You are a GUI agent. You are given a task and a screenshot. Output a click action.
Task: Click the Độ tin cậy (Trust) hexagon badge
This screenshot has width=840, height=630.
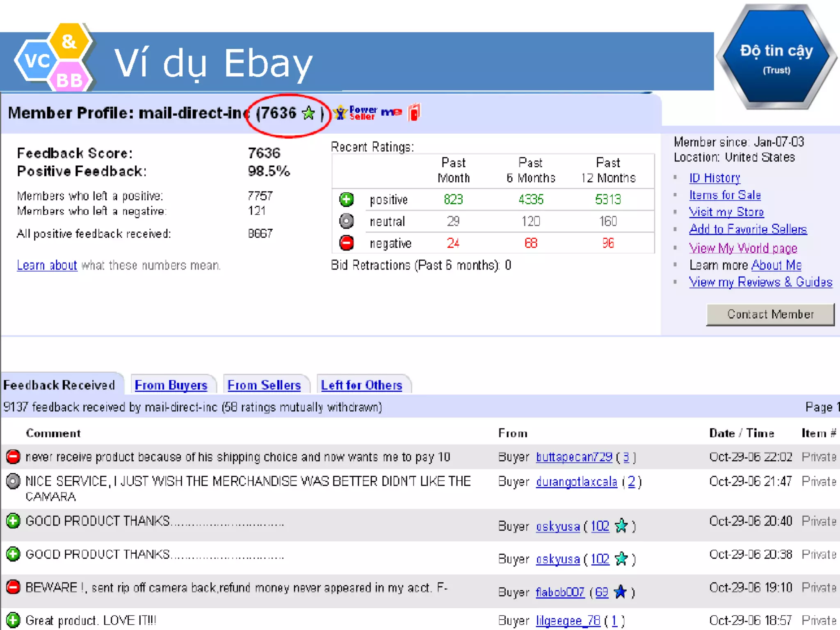click(x=776, y=57)
